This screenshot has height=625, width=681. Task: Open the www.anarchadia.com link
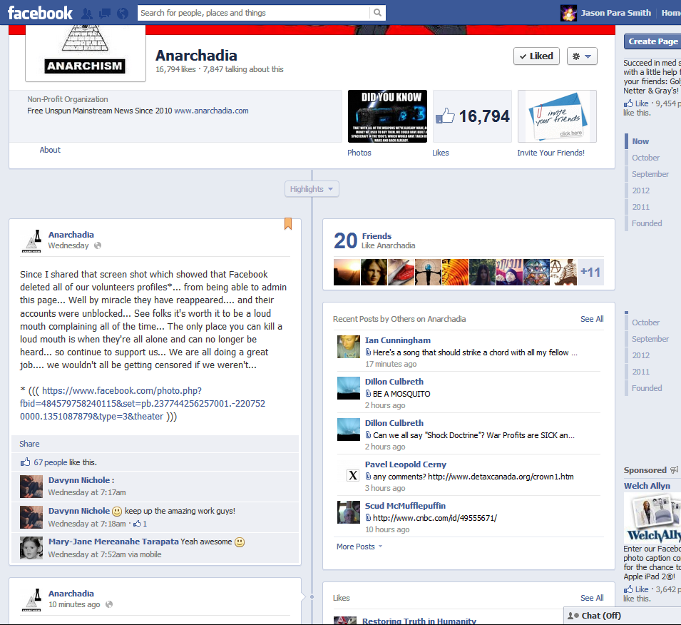[211, 111]
